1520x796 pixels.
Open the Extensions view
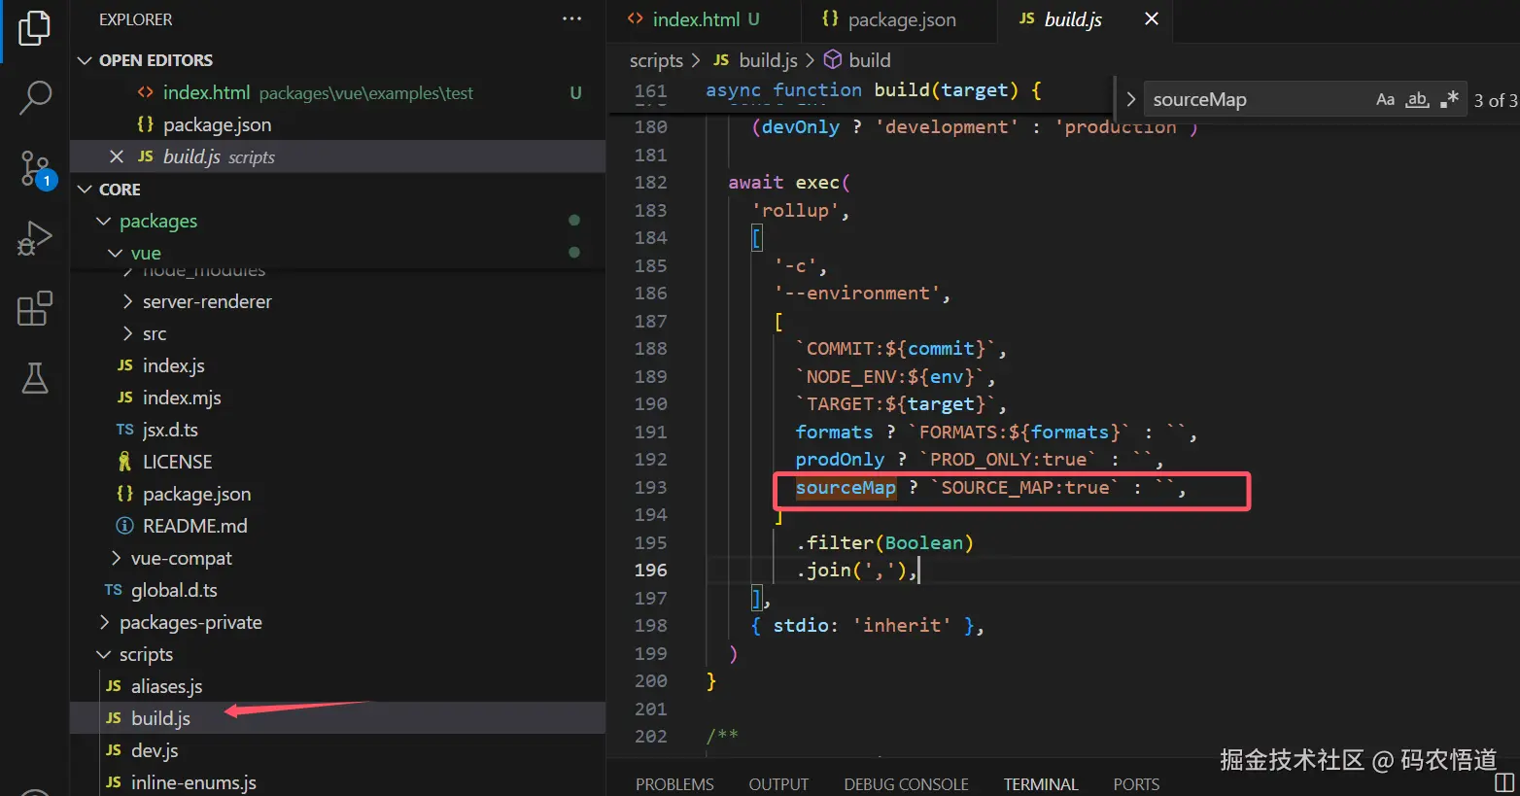point(35,309)
